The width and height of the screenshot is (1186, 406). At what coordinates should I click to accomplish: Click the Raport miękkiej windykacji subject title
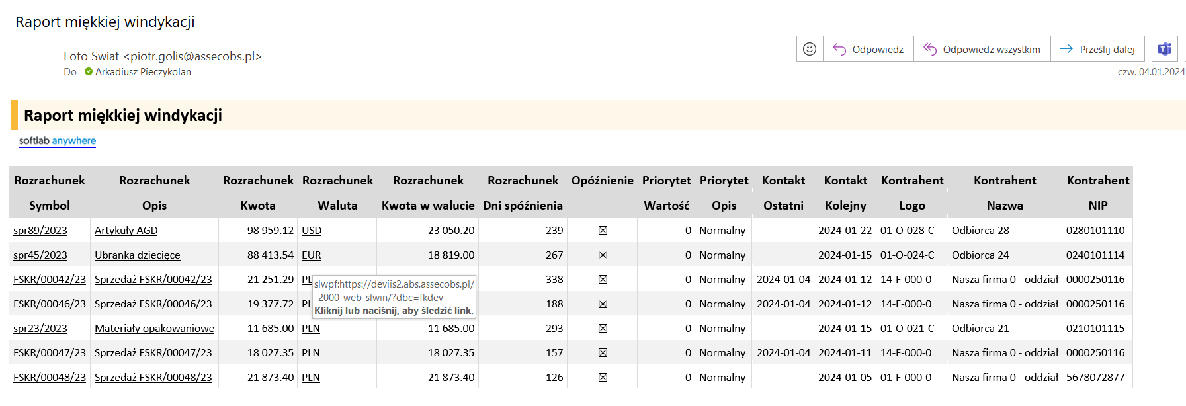pos(105,22)
